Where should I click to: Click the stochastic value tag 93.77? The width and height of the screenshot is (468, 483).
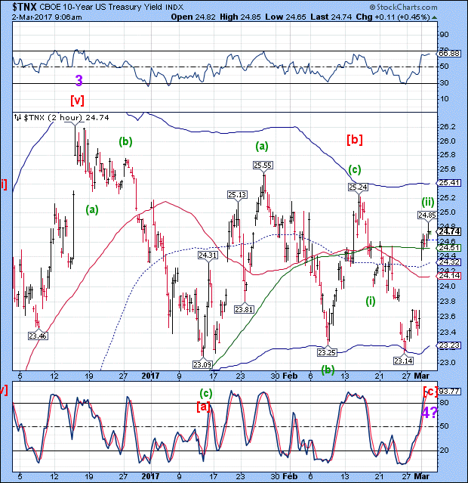449,392
